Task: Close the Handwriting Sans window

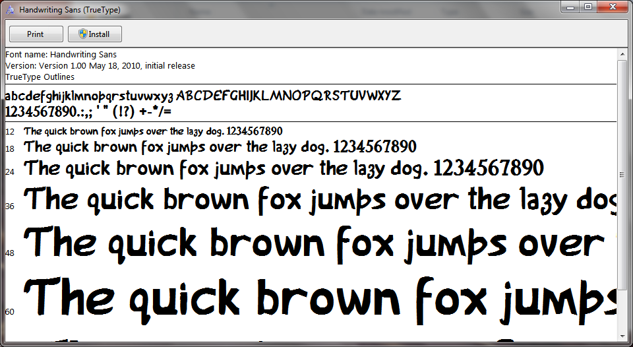Action: click(613, 7)
